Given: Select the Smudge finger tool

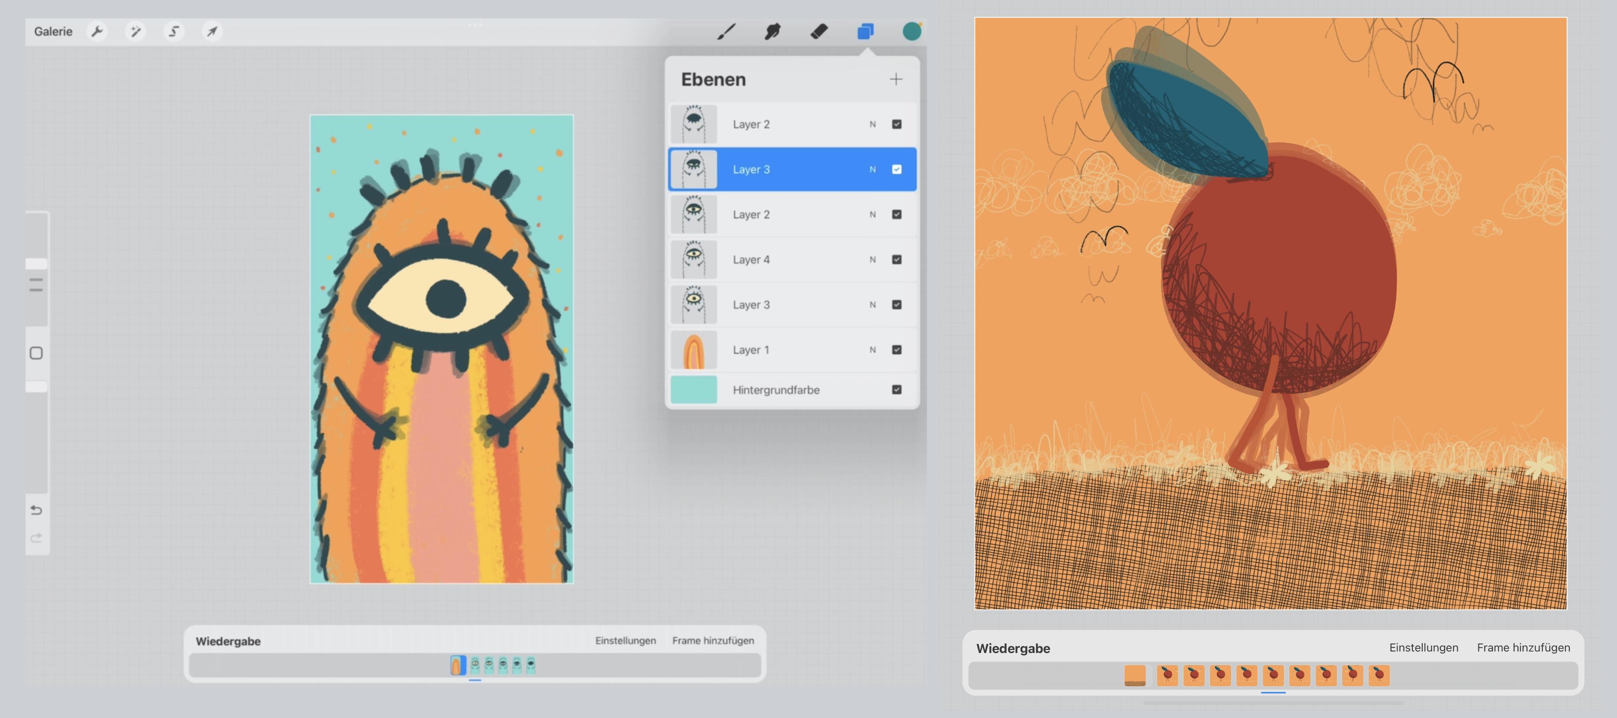Looking at the screenshot, I should 773,32.
